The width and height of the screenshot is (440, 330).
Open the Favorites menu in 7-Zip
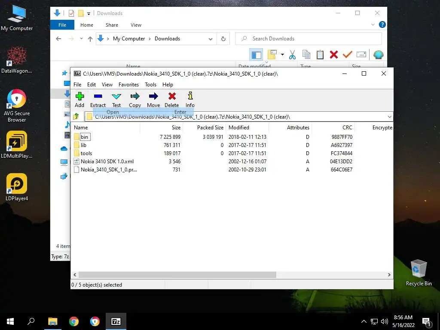click(128, 85)
